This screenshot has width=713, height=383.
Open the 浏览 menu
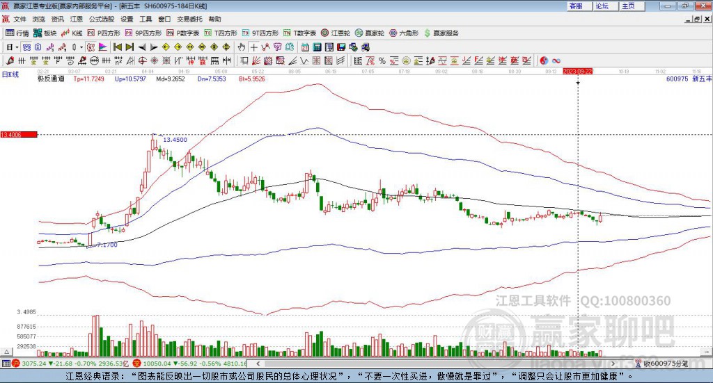point(39,19)
